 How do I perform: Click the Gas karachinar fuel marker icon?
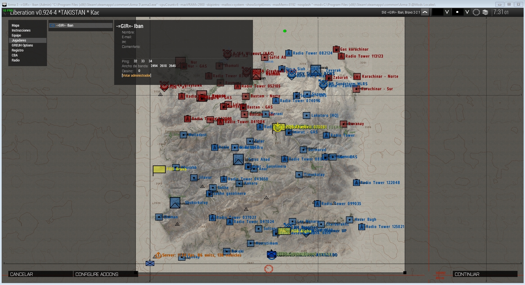click(x=336, y=49)
